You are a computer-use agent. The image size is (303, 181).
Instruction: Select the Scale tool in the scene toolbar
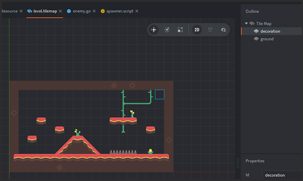click(180, 30)
